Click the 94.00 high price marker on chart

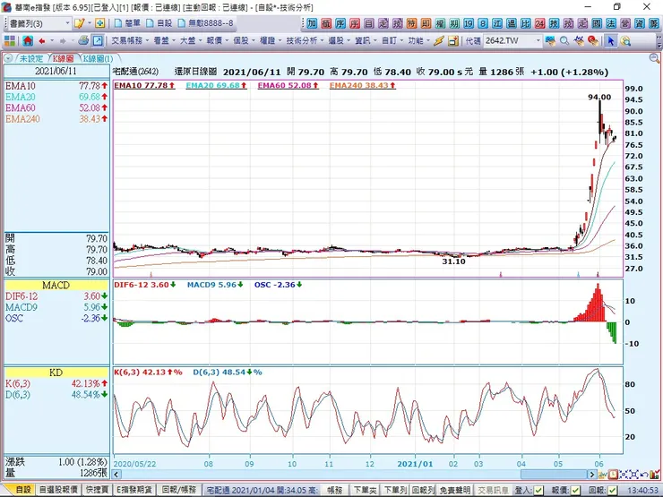coord(598,96)
